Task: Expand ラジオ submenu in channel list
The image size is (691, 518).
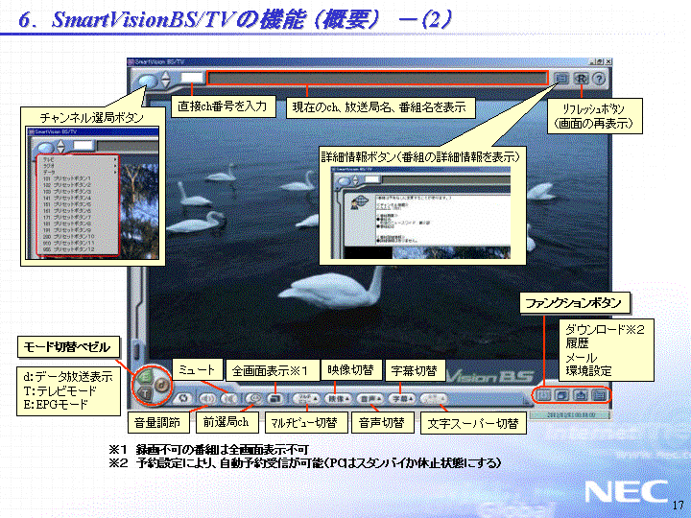Action: click(79, 166)
